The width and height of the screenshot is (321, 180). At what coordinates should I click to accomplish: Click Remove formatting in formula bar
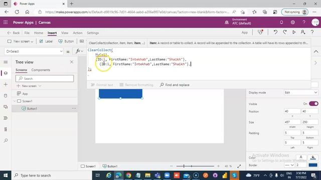[x=136, y=84]
